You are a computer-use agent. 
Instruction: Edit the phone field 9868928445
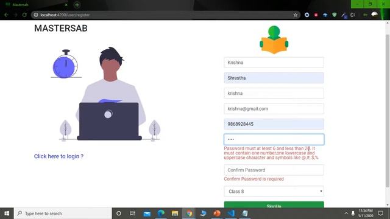coord(274,124)
